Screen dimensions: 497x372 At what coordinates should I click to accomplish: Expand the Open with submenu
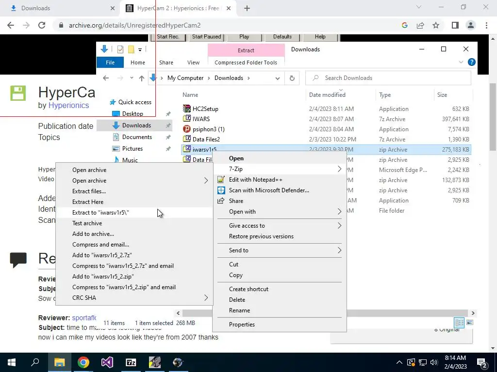click(x=339, y=212)
